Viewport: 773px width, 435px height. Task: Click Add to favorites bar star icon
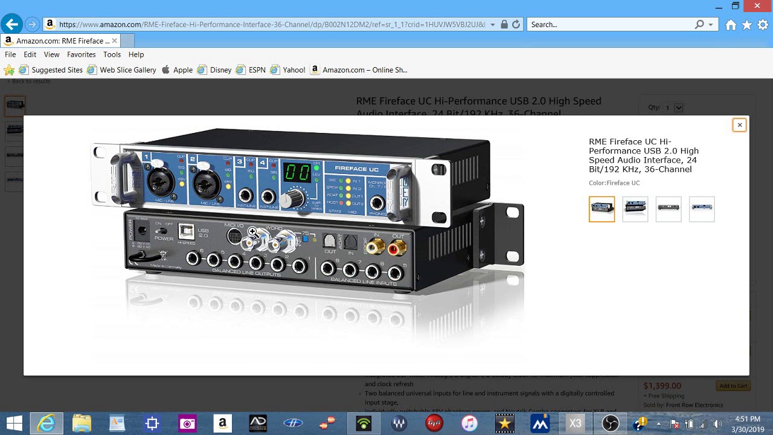(x=9, y=70)
